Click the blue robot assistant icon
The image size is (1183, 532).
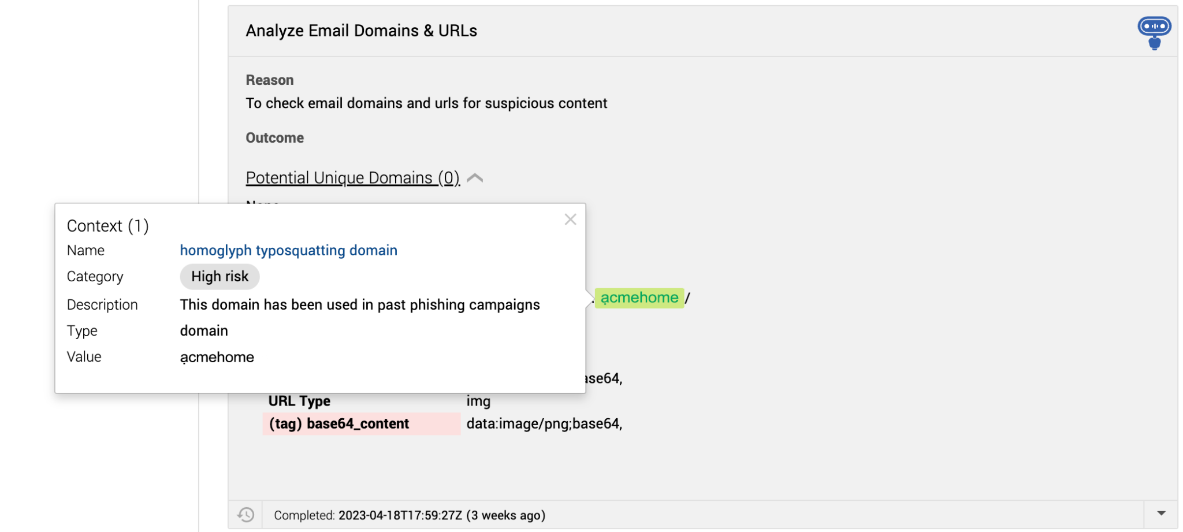click(x=1154, y=26)
